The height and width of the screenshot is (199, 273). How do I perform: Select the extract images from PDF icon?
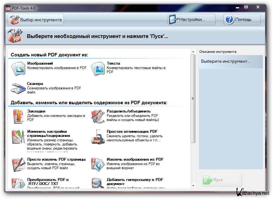[x=98, y=164]
